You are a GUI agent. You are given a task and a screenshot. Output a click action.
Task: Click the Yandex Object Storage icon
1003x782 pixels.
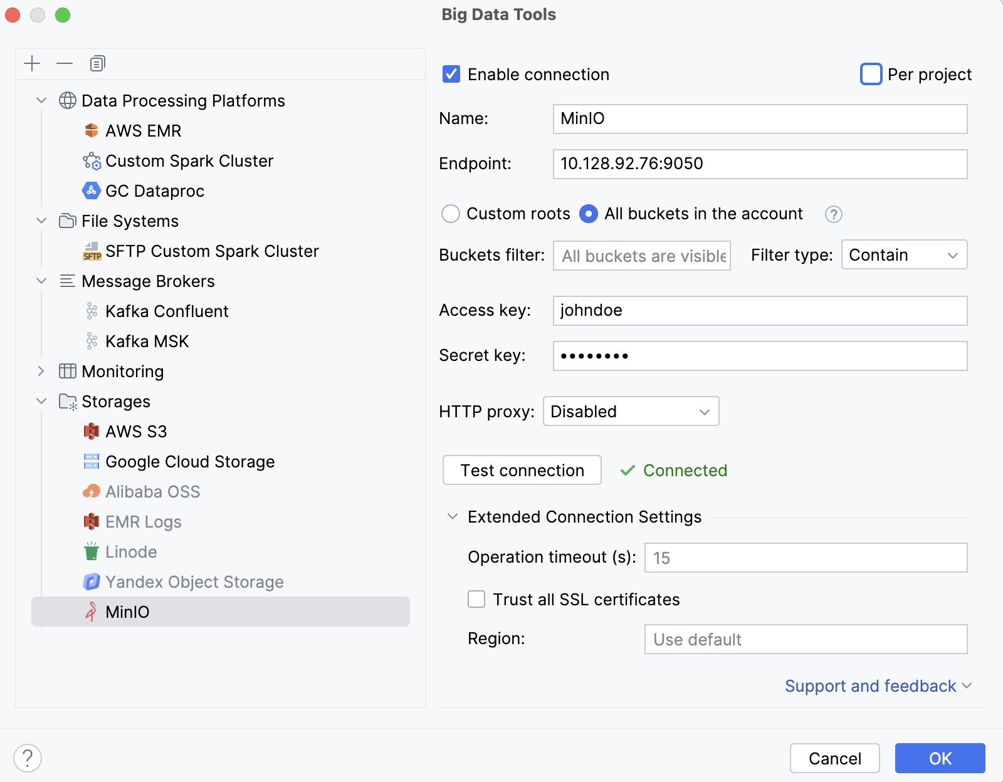[92, 581]
